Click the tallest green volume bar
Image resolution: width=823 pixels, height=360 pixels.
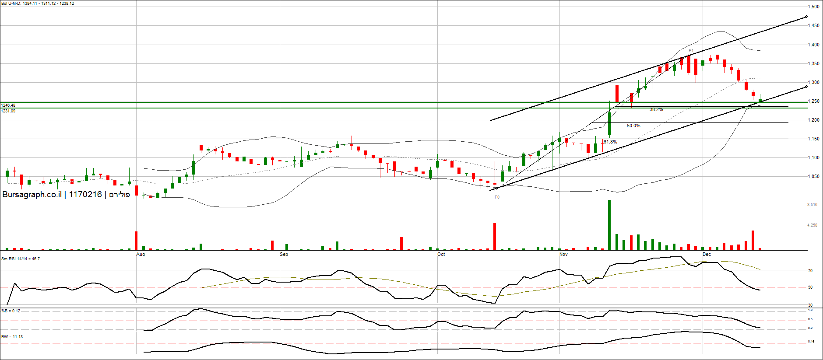pos(609,225)
